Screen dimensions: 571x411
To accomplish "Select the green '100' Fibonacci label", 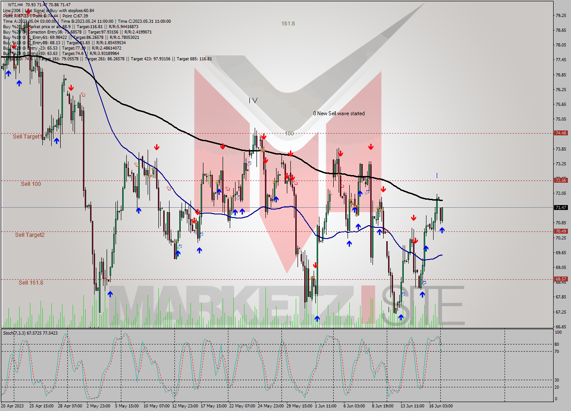I will tap(290, 133).
